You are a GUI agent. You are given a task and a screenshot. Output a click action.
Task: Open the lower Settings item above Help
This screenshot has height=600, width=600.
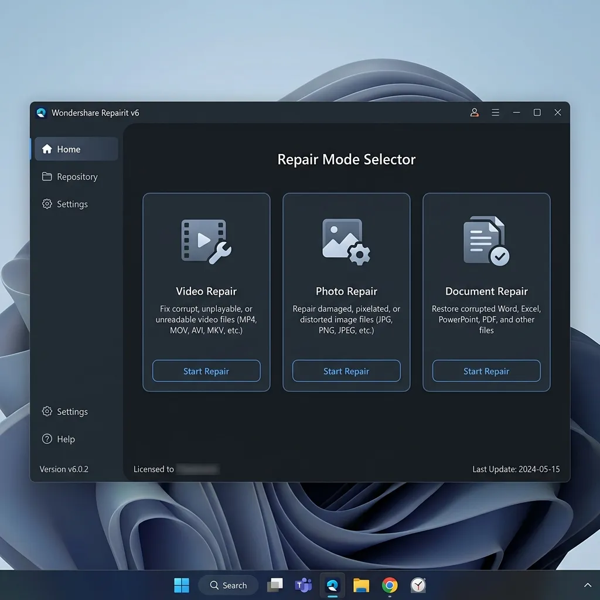pos(76,411)
